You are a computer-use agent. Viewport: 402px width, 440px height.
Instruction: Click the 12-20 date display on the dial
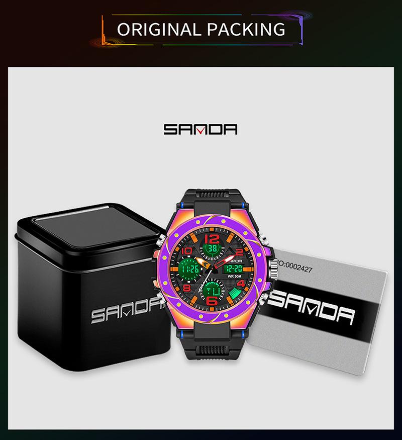(x=234, y=269)
